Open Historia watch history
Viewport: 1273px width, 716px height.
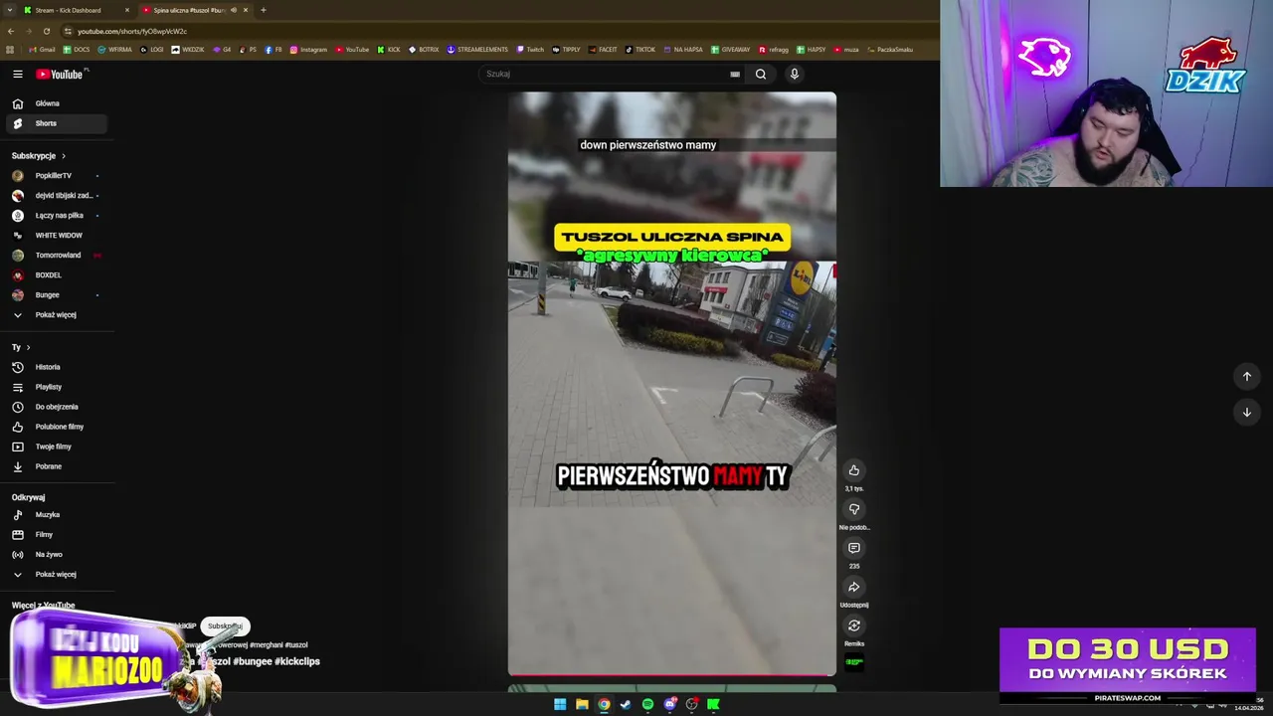coord(57,367)
